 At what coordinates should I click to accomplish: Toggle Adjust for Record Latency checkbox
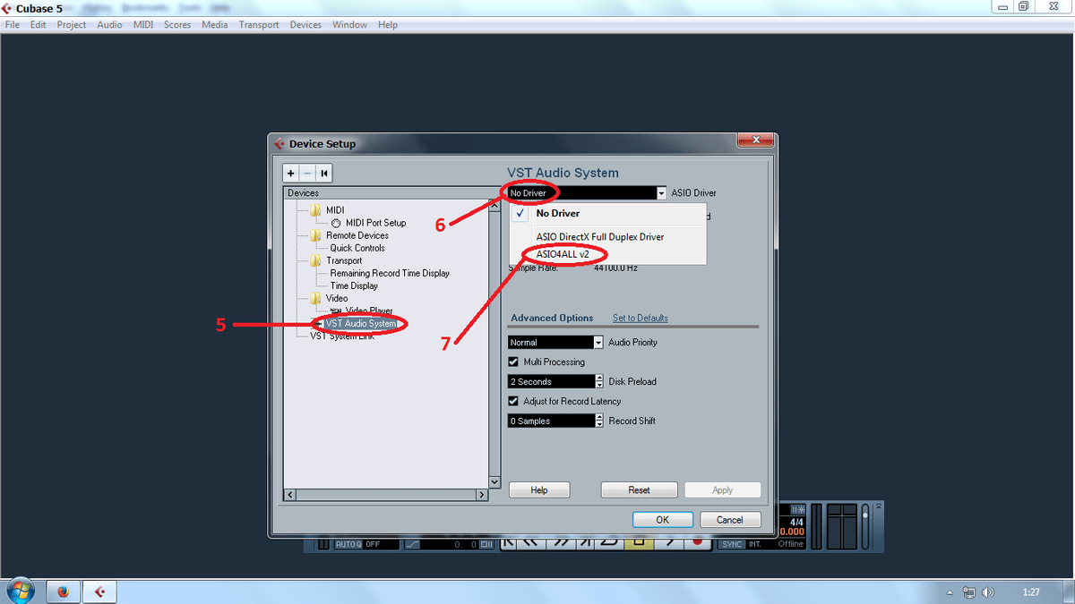point(513,402)
